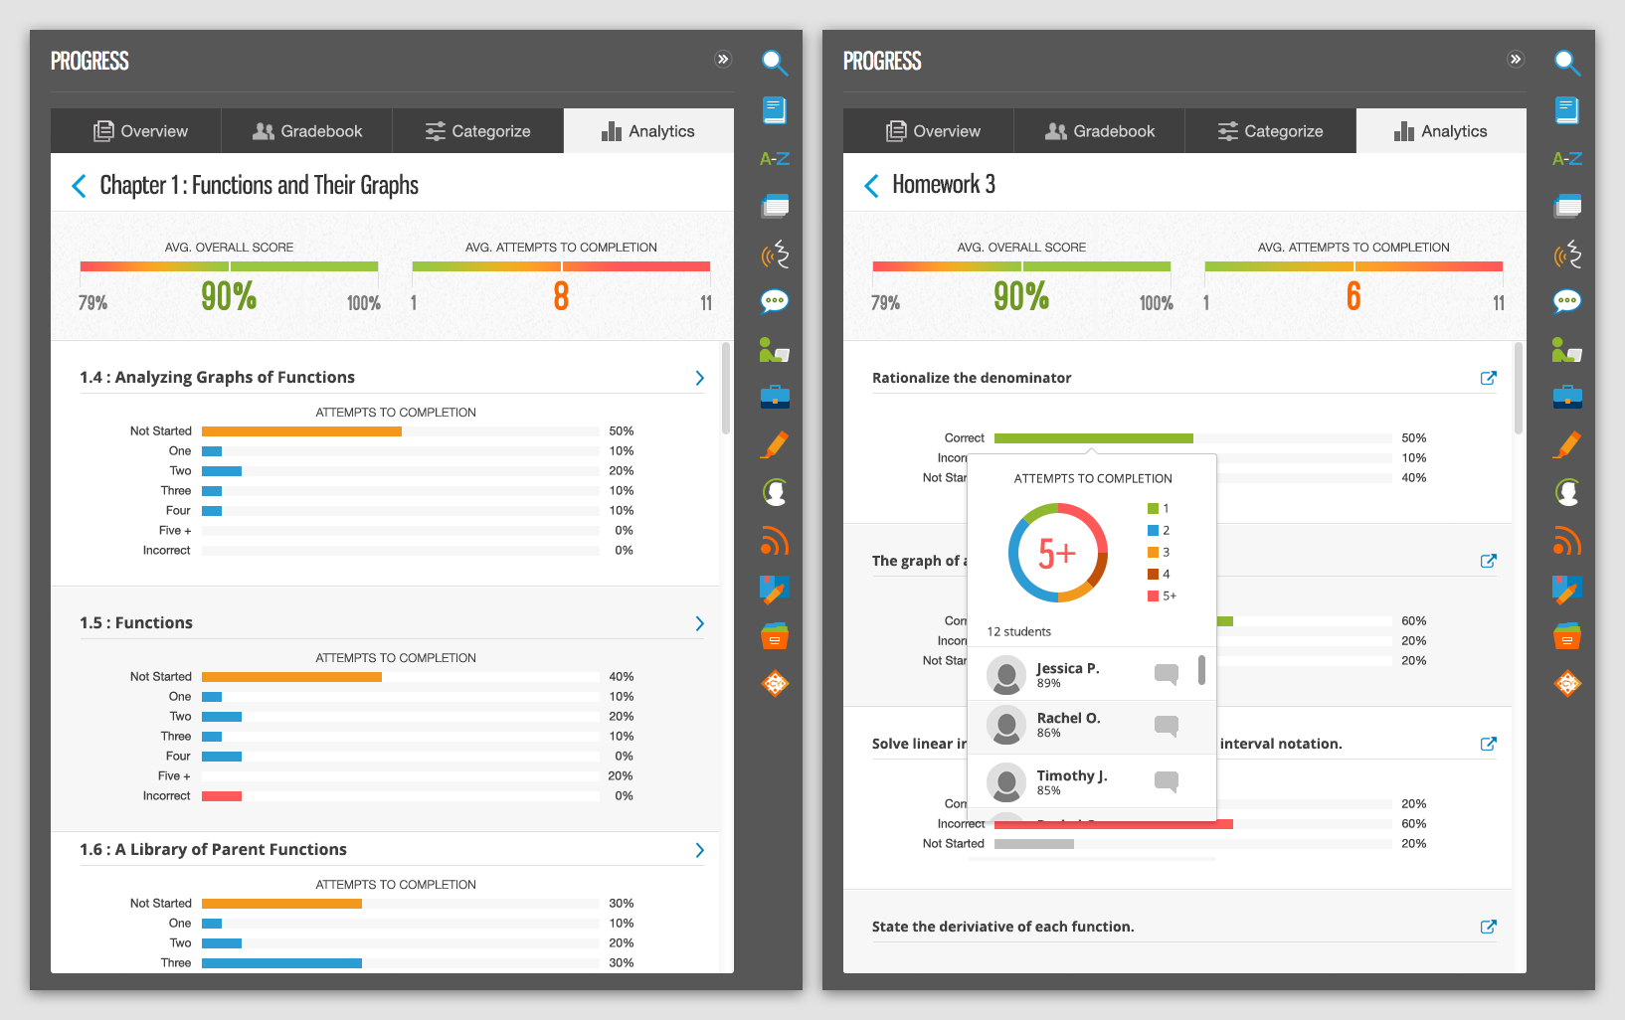This screenshot has width=1625, height=1020.
Task: Click Jessica P. avatar in student list
Action: coord(1006,675)
